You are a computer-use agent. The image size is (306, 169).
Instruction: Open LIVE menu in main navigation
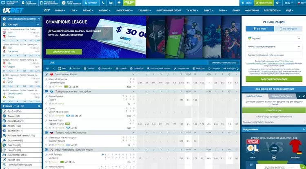[x=74, y=11]
